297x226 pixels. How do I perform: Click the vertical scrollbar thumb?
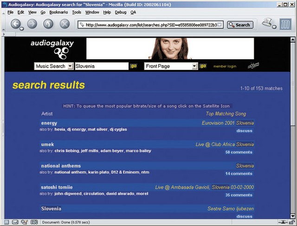click(x=293, y=84)
